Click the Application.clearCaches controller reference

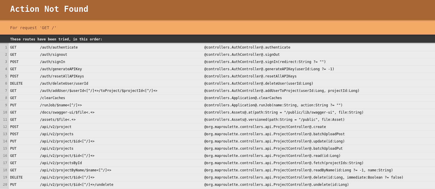[x=242, y=98]
